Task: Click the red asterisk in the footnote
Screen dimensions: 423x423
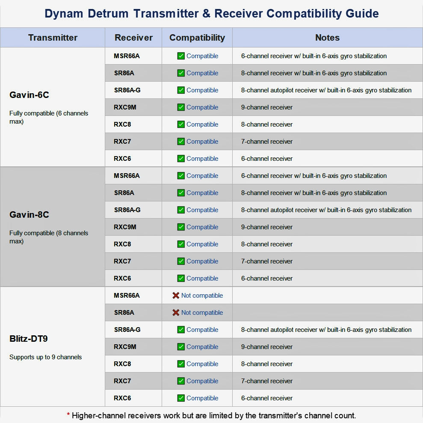Action: click(68, 416)
